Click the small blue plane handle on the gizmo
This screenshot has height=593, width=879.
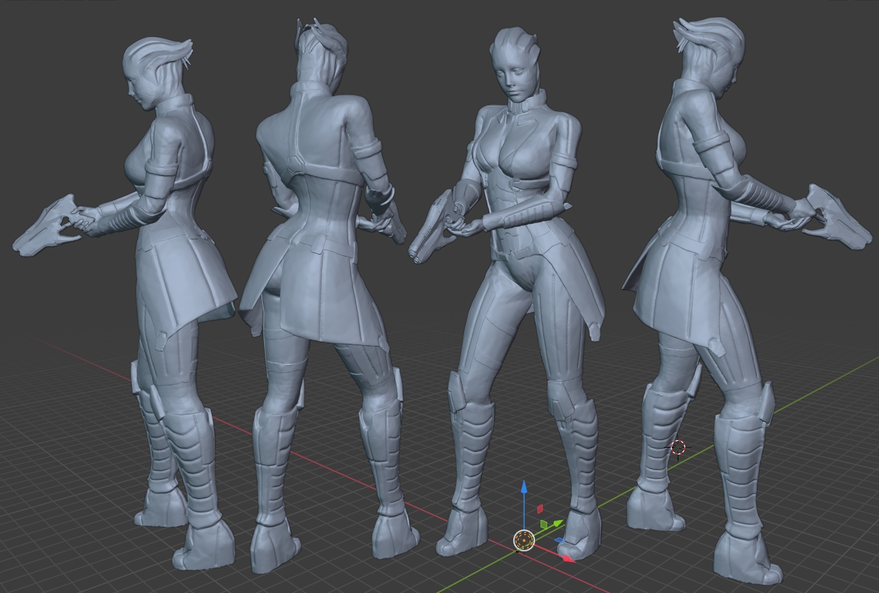pos(559,541)
